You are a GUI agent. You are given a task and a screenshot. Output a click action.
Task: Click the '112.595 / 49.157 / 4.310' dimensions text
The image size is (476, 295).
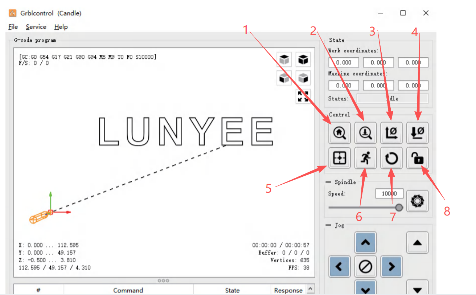55,268
